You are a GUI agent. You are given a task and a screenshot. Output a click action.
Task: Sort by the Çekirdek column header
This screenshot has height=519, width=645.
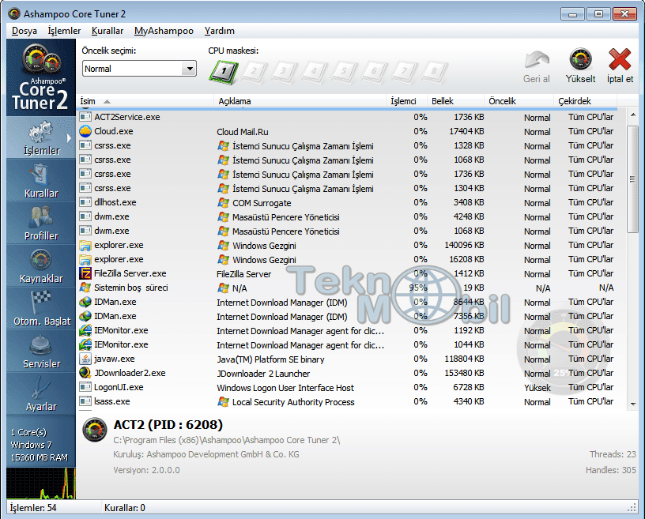(x=586, y=101)
